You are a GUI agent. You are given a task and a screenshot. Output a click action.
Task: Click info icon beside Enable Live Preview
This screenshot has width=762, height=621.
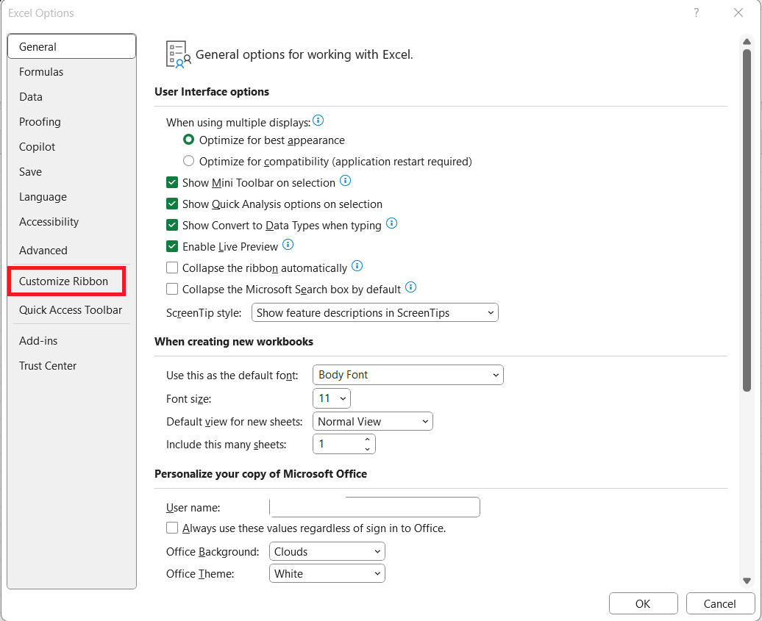point(288,245)
